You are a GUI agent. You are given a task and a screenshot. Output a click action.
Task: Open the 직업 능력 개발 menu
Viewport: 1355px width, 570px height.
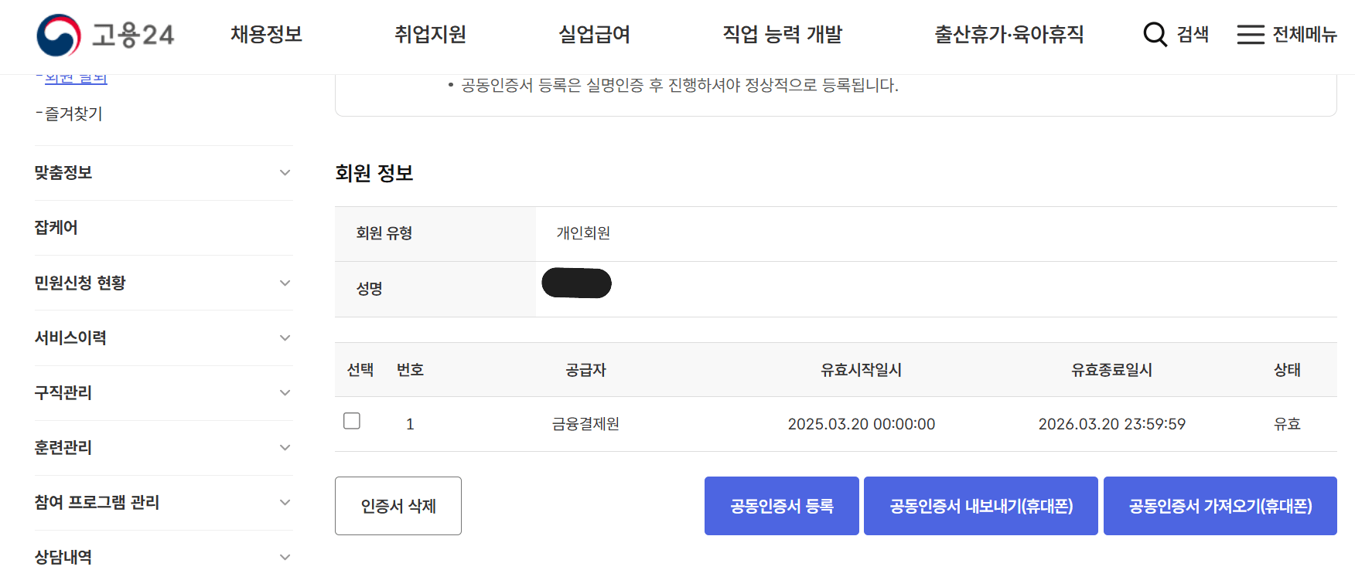point(781,35)
